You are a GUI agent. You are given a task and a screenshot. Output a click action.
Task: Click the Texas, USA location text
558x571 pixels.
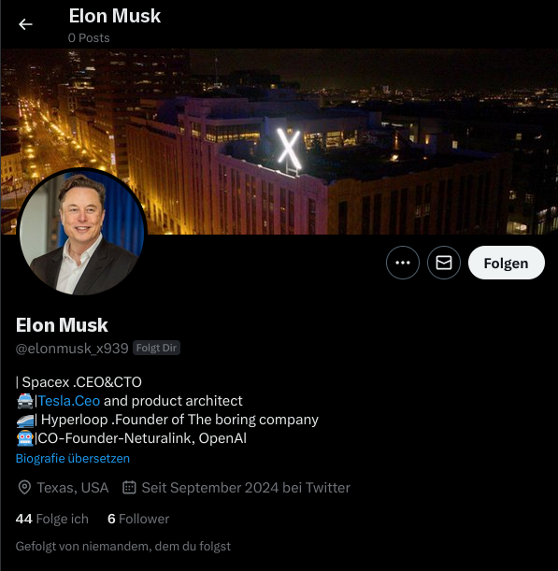(x=73, y=488)
